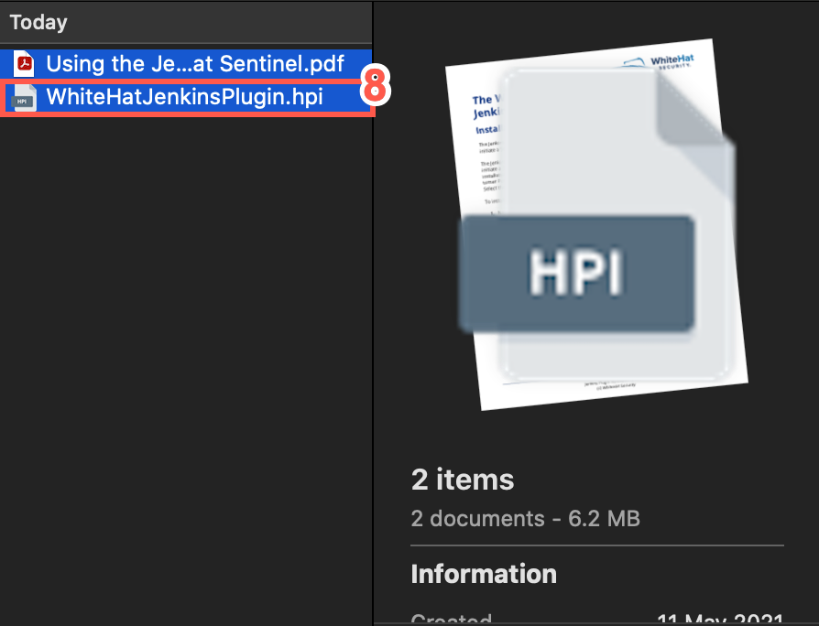
Task: Click the red number 8 annotation badge
Action: [x=373, y=88]
